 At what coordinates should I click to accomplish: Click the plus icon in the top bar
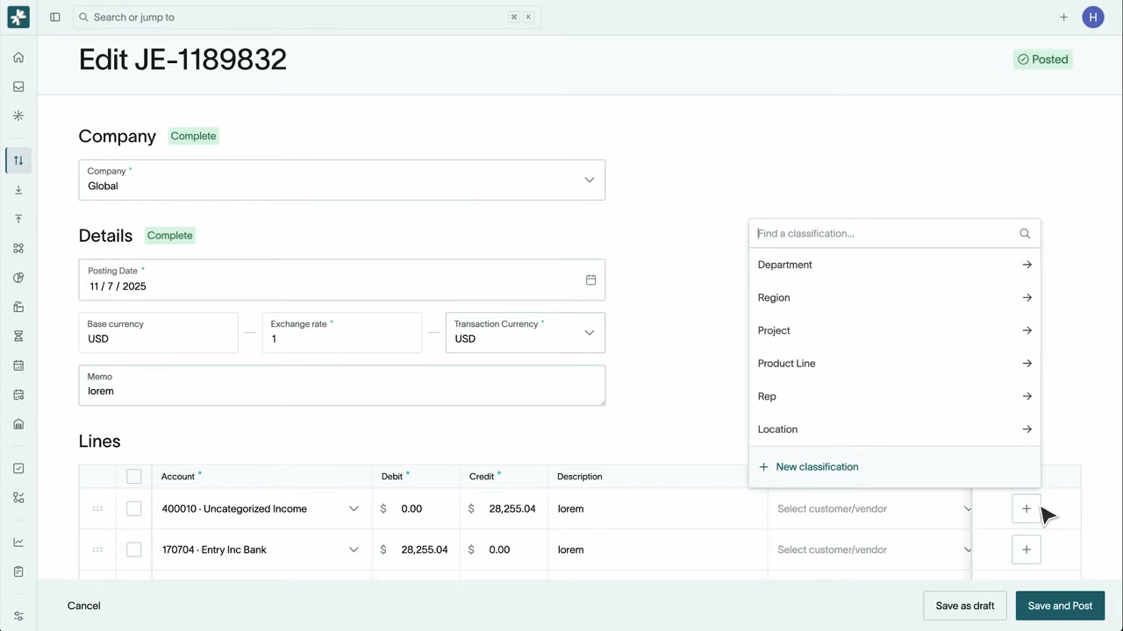click(x=1063, y=17)
